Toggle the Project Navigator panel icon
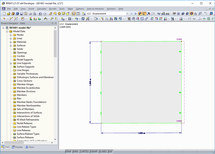The height and width of the screenshot is (154, 215). coord(74,14)
